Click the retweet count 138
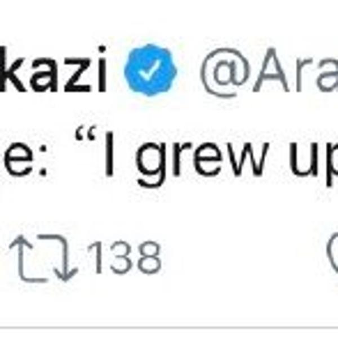This screenshot has height=338, width=338. tap(125, 259)
